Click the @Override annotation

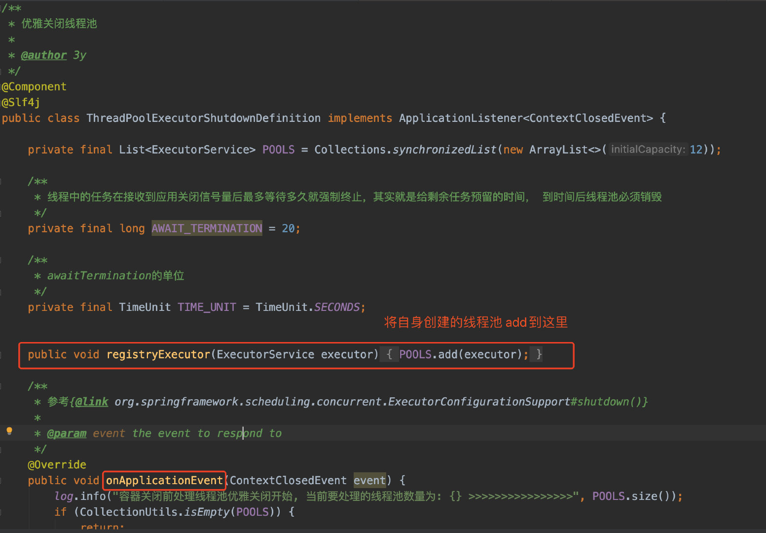click(57, 465)
